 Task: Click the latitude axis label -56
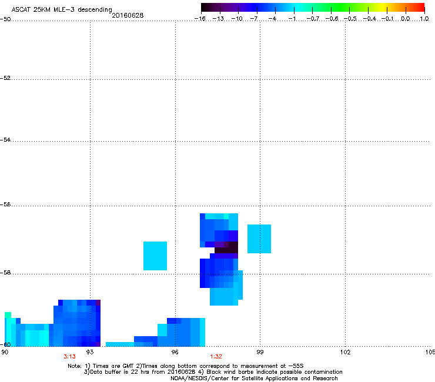coord(5,204)
